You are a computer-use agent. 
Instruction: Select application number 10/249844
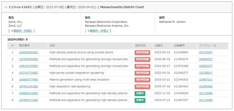(x=181, y=52)
